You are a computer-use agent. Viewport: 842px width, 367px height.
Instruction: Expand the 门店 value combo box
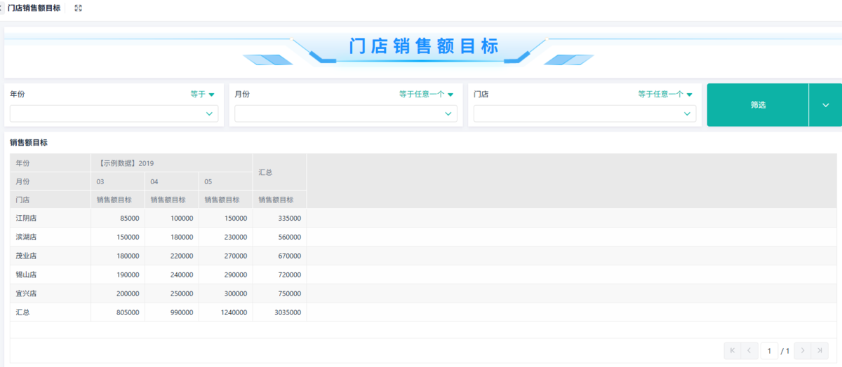click(585, 113)
